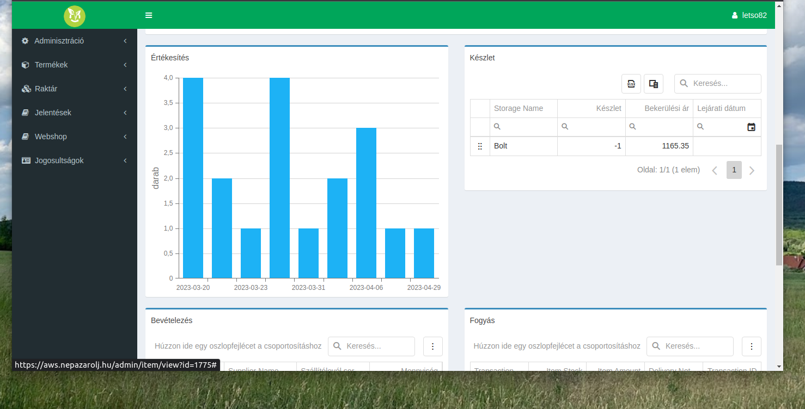Click the 1165.35 cost price cell
Viewport: 805px width, 409px height.
click(659, 146)
